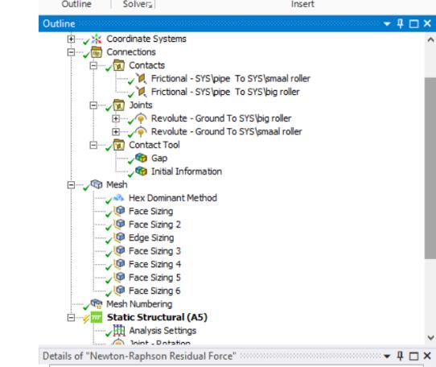
Task: Click the icon beside Face Sizing
Action: pyautogui.click(x=119, y=211)
